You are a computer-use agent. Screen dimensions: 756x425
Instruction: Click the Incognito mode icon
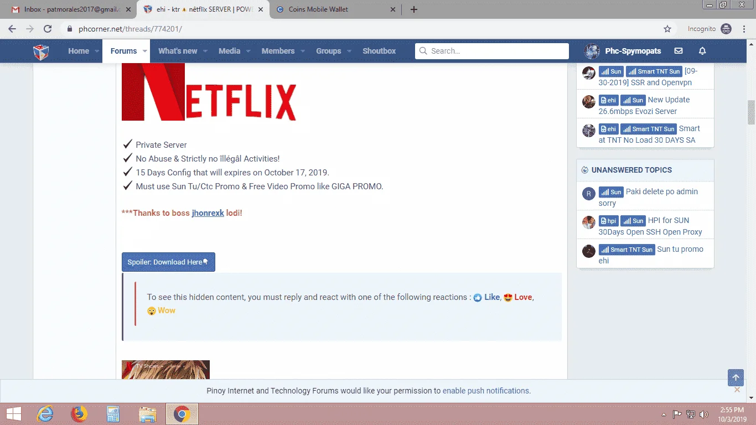[x=726, y=29]
